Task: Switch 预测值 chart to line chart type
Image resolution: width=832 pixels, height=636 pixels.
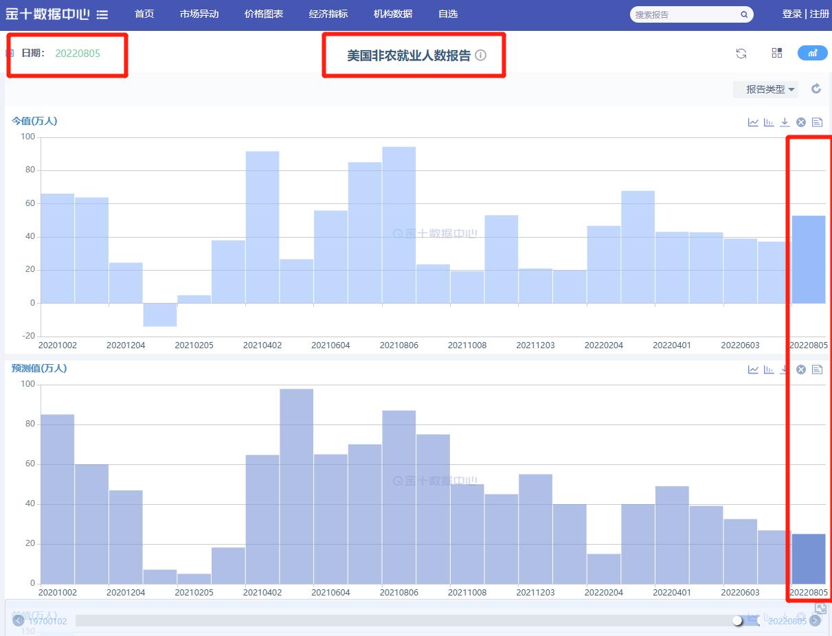Action: (753, 370)
